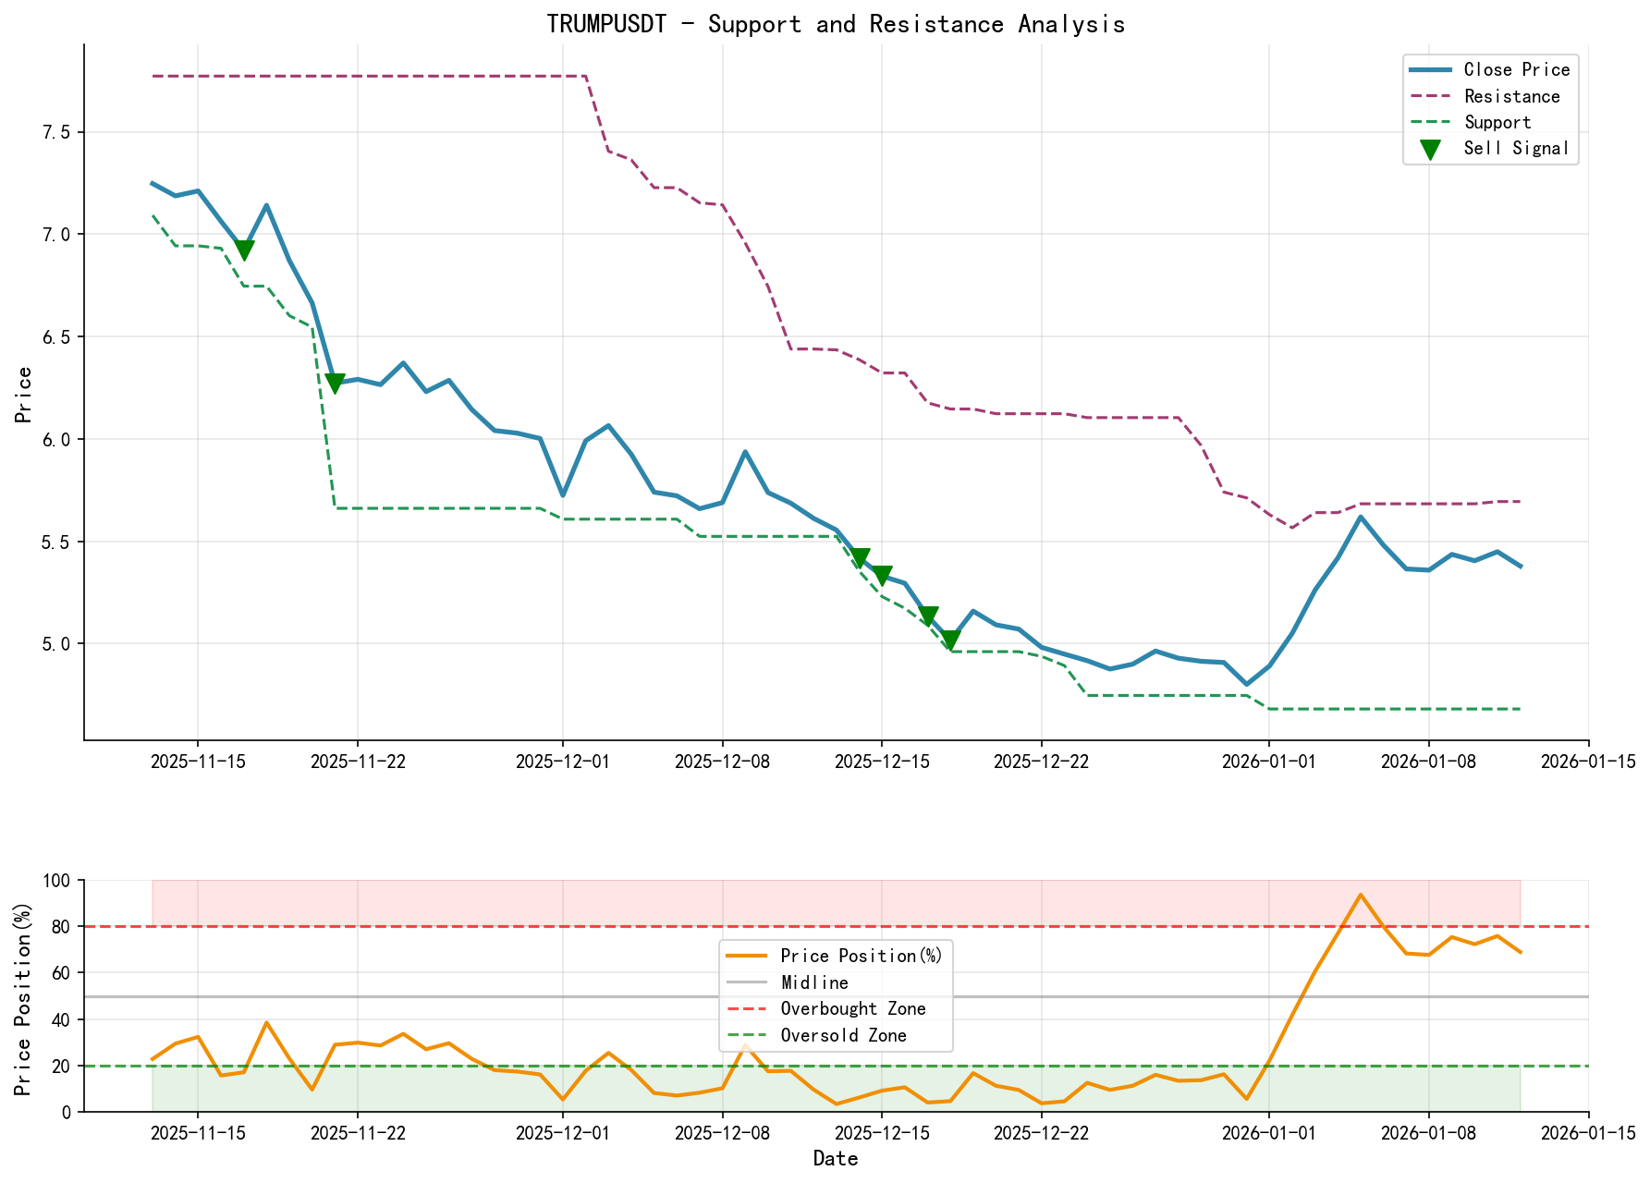Click the Sell Signal marker near 2025-12-15
The width and height of the screenshot is (1650, 1183).
click(885, 574)
